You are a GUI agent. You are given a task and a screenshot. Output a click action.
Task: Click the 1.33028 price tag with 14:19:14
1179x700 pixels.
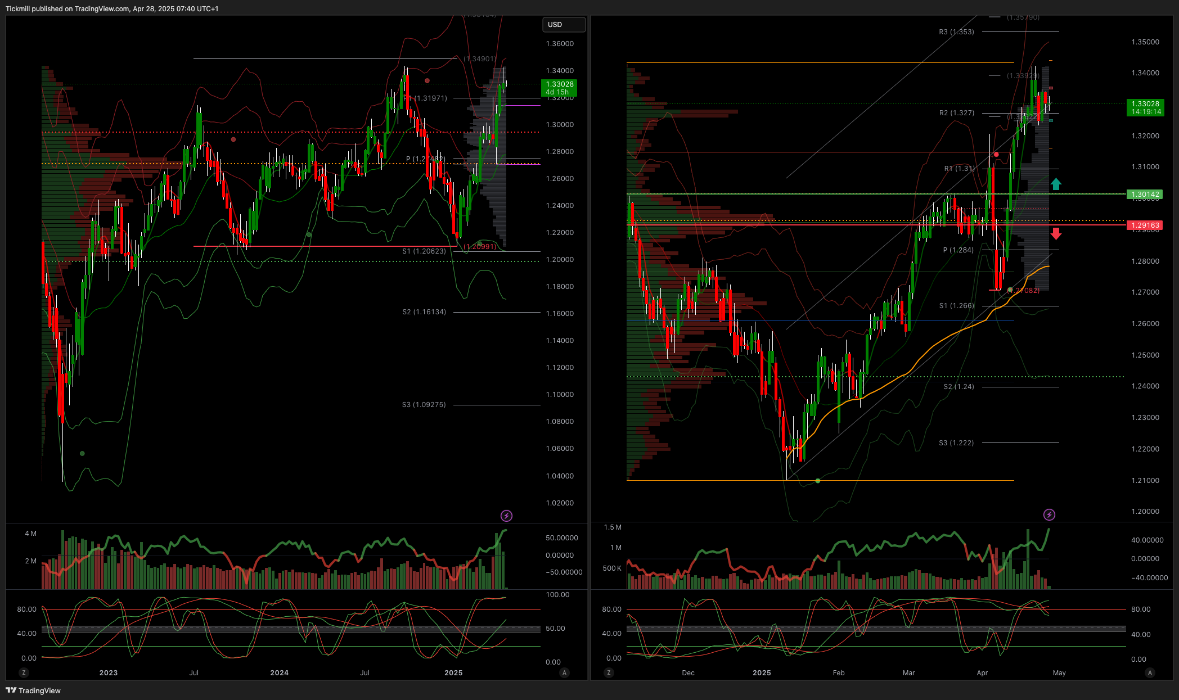click(1145, 108)
